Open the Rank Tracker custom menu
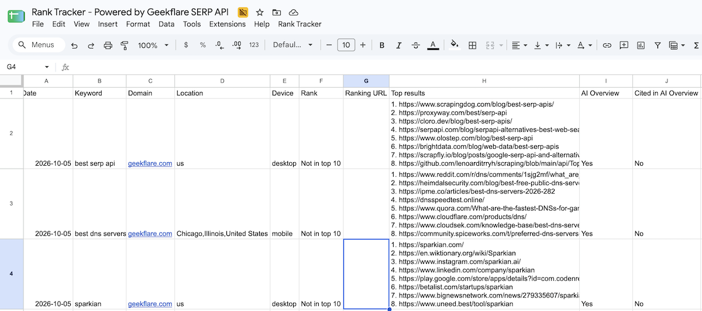 (300, 24)
